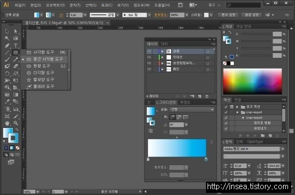Screen dimensions: 295x195
Task: Switch to the OpenType tab
Action: [255, 141]
